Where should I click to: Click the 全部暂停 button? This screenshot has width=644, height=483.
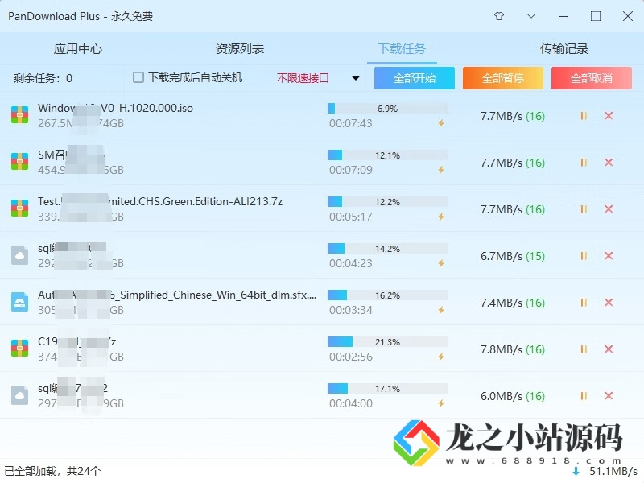[503, 78]
